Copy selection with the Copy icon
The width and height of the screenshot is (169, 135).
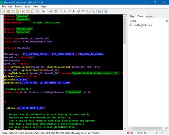tap(28, 11)
